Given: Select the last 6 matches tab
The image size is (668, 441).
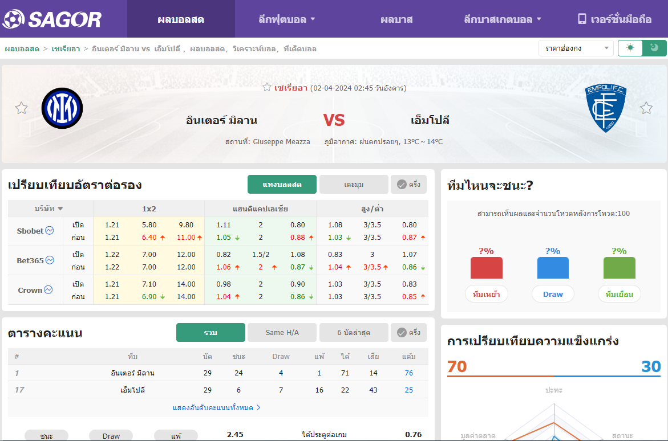Looking at the screenshot, I should [x=354, y=332].
